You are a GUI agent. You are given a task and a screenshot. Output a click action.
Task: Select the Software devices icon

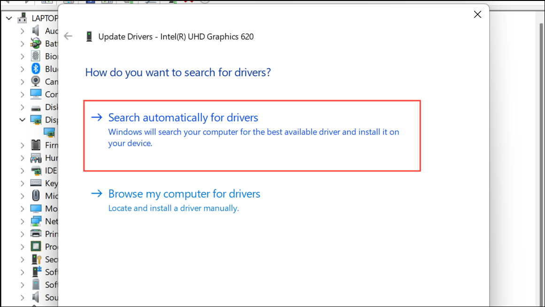coord(36,284)
